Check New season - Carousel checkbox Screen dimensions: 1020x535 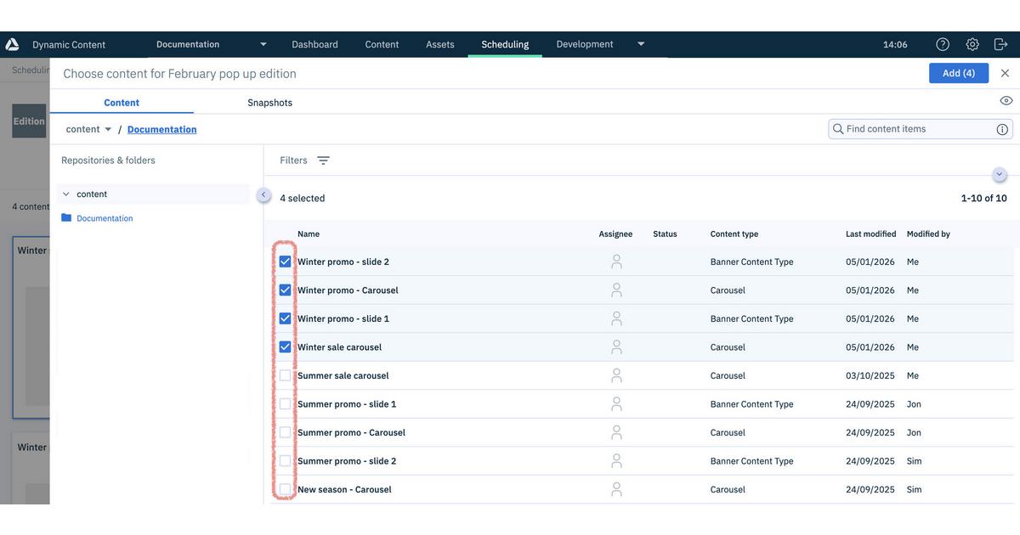pos(285,489)
